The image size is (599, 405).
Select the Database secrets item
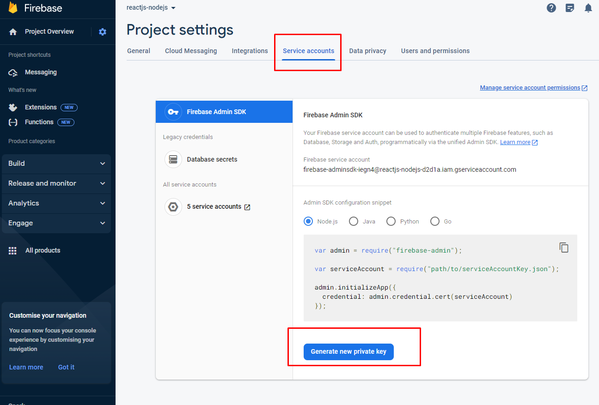pyautogui.click(x=212, y=159)
